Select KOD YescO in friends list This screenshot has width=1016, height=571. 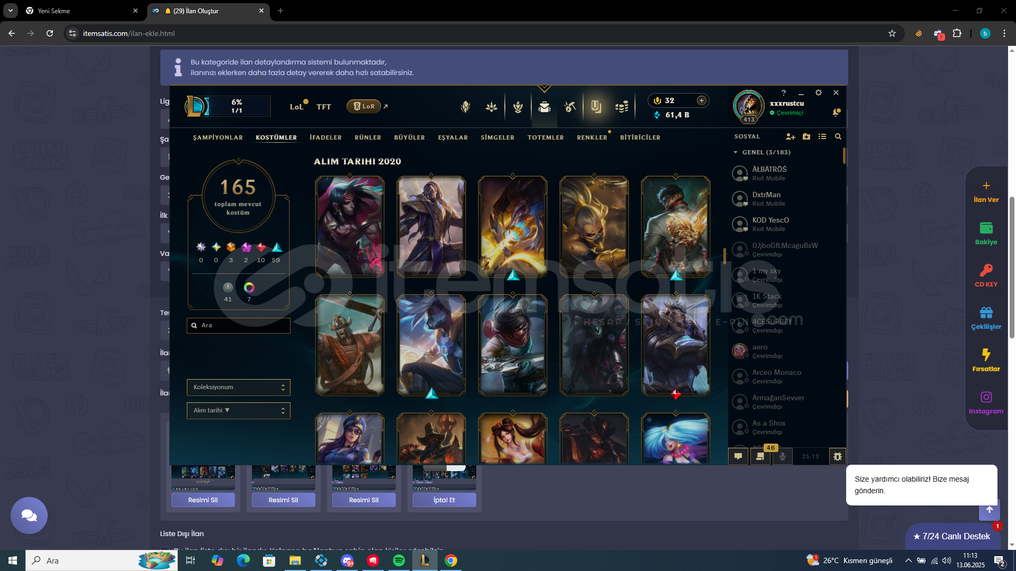(x=786, y=224)
